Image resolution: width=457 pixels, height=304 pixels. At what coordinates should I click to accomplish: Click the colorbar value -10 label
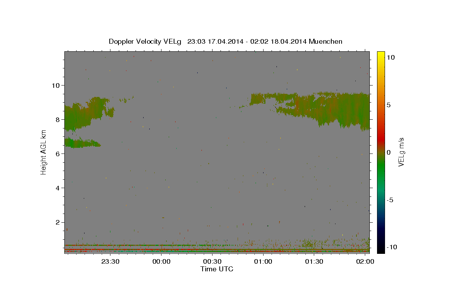click(391, 247)
